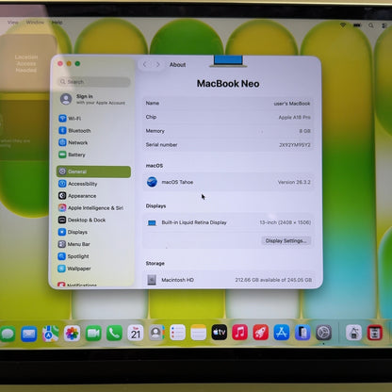Click Display Settings button
The width and height of the screenshot is (392, 392).
coord(286,241)
